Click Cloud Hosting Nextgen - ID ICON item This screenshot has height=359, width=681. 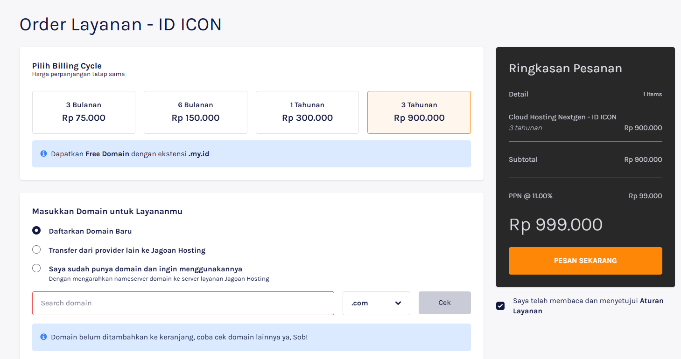[562, 117]
